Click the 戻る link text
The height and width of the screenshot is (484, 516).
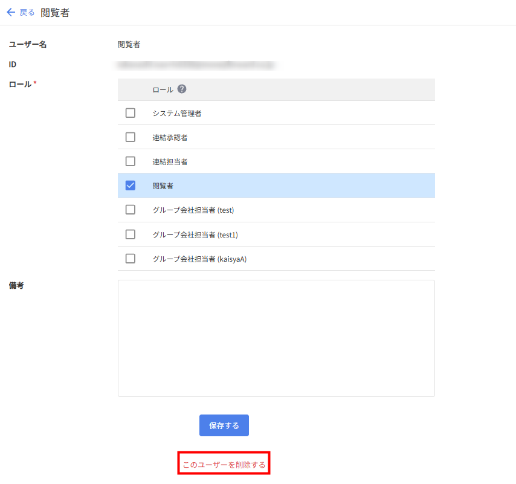(x=27, y=12)
